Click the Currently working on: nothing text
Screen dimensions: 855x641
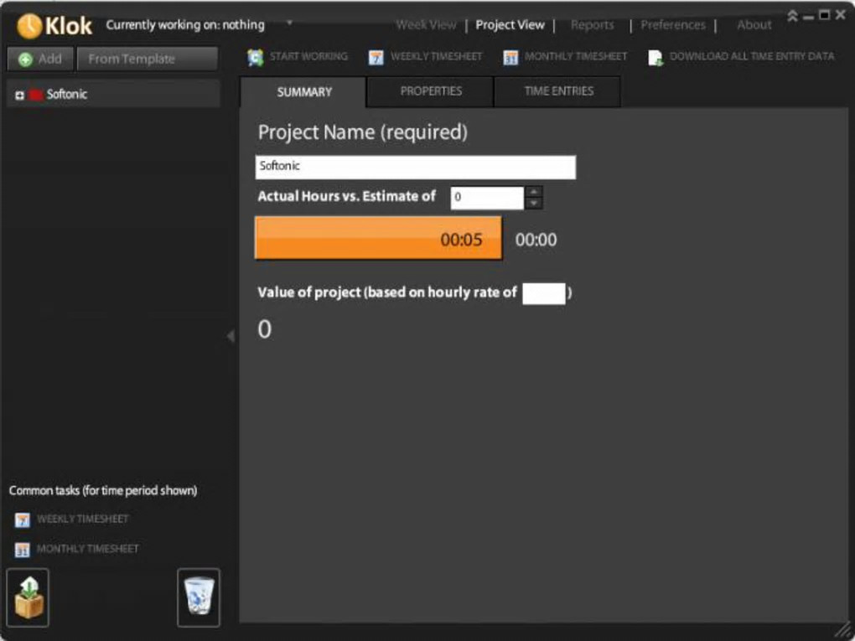pos(185,25)
